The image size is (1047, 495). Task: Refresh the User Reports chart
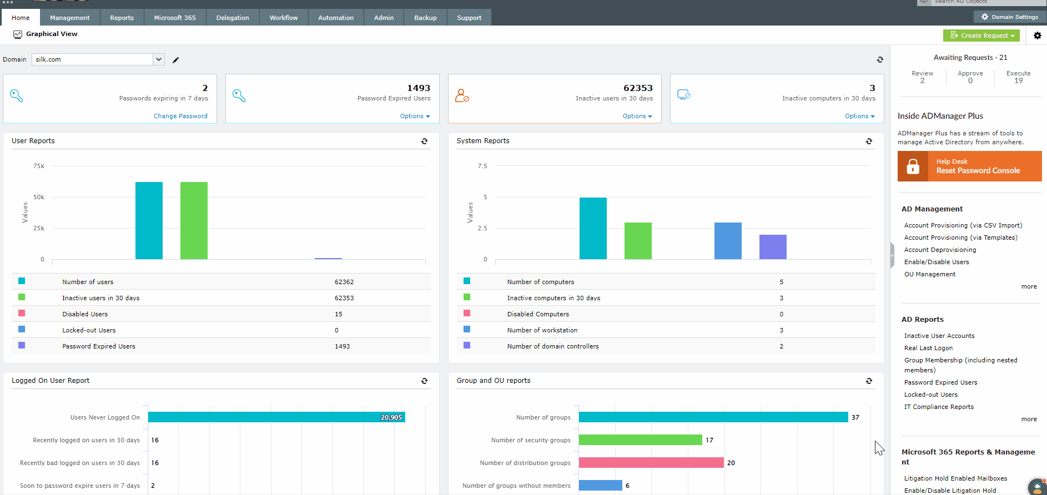(x=424, y=142)
